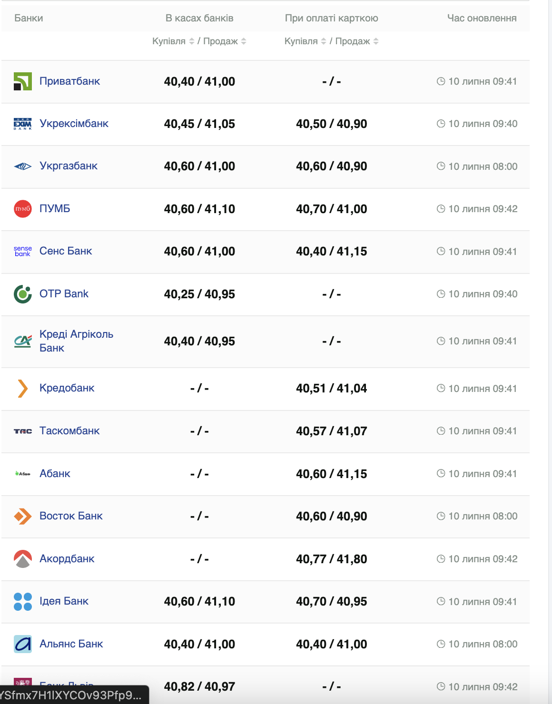Click the Приватбанк logo icon
Screen dimensions: 552x704
click(x=23, y=81)
